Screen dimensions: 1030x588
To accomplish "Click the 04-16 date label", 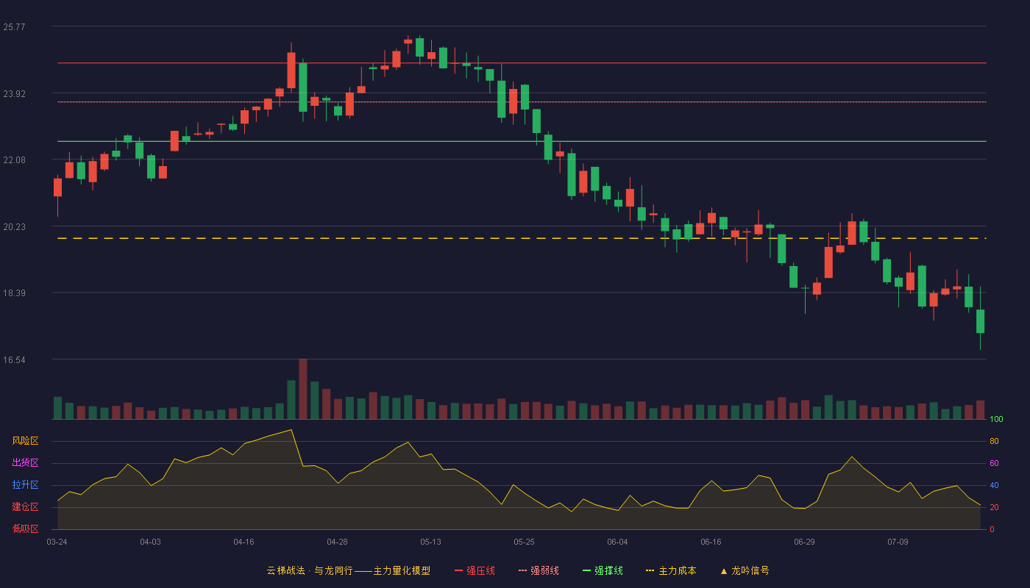I will (244, 542).
